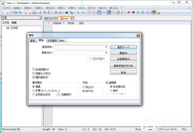Viewport: 193px width, 133px height.
Task: Click the New file toolbar icon
Action: click(x=6, y=13)
